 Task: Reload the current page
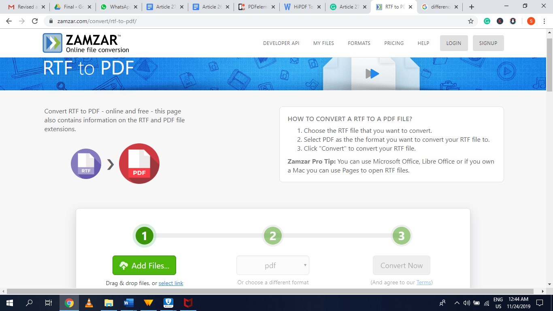(x=35, y=21)
